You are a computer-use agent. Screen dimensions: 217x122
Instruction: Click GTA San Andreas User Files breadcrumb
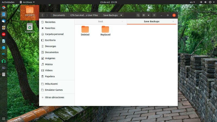click(84, 15)
